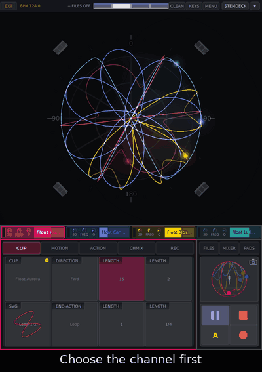This screenshot has width=262, height=372.
Task: Select the Float Aurora channel label
Action: tap(49, 232)
